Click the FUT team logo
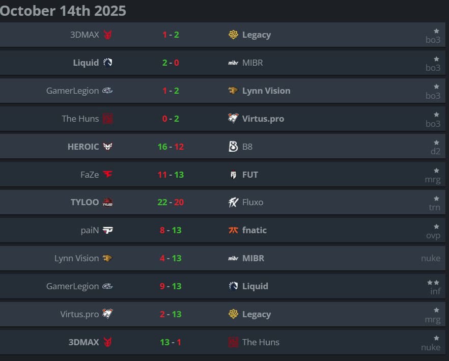Screen dimensions: 449x361 tap(233, 175)
